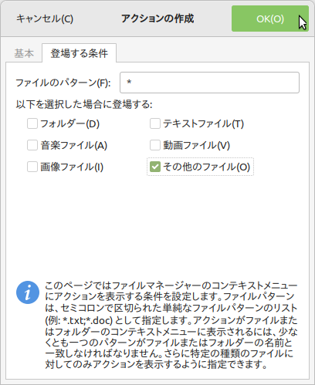Click the ファイルのパターン(F): label
This screenshot has width=315, height=385.
(x=63, y=83)
